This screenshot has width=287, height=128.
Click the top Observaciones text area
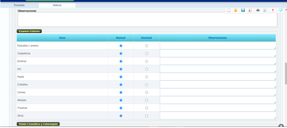pos(147,19)
